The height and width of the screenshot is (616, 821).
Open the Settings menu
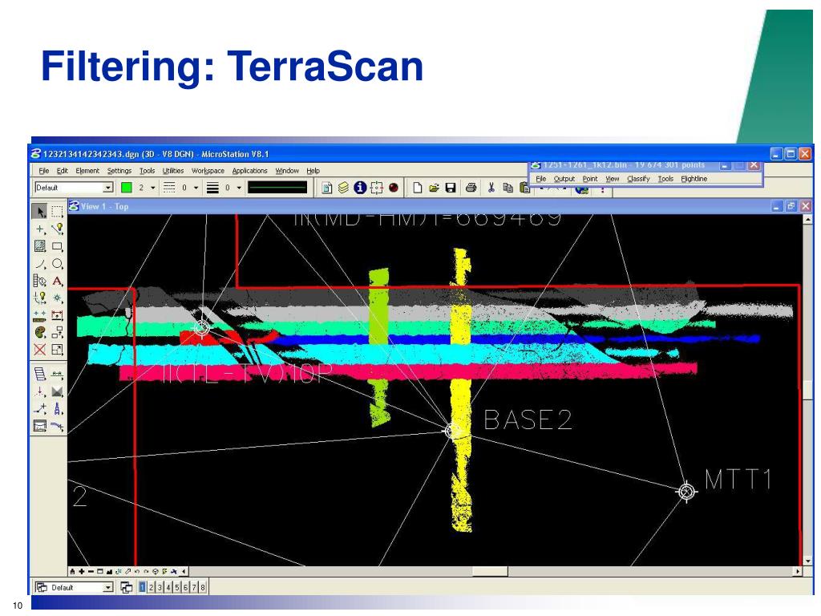click(119, 171)
